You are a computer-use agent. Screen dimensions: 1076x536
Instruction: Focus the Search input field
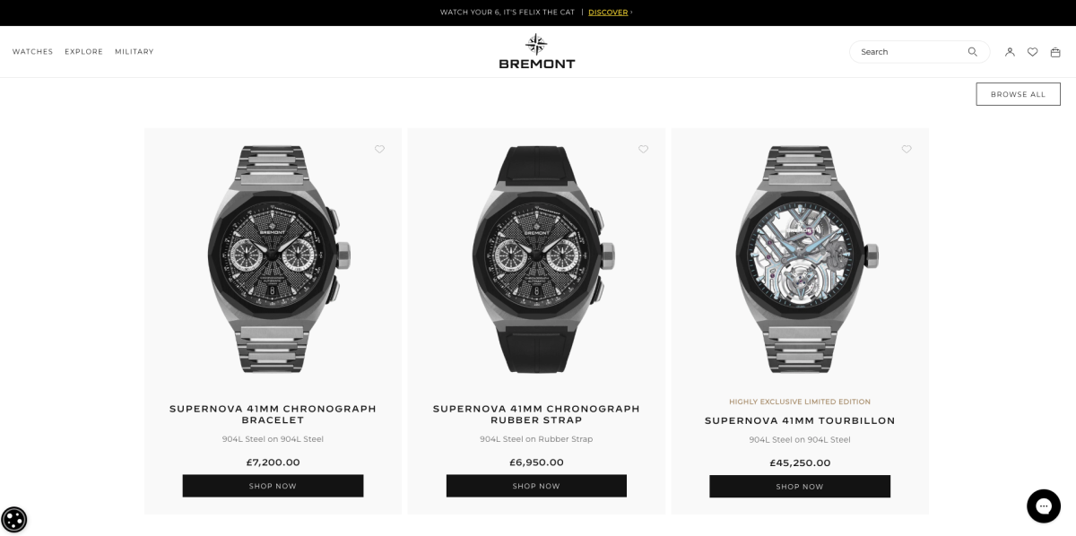coord(910,52)
